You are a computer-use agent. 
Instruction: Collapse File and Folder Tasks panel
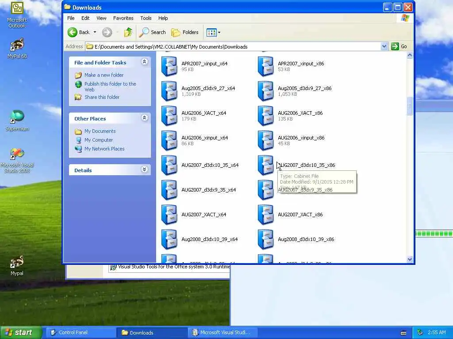145,62
